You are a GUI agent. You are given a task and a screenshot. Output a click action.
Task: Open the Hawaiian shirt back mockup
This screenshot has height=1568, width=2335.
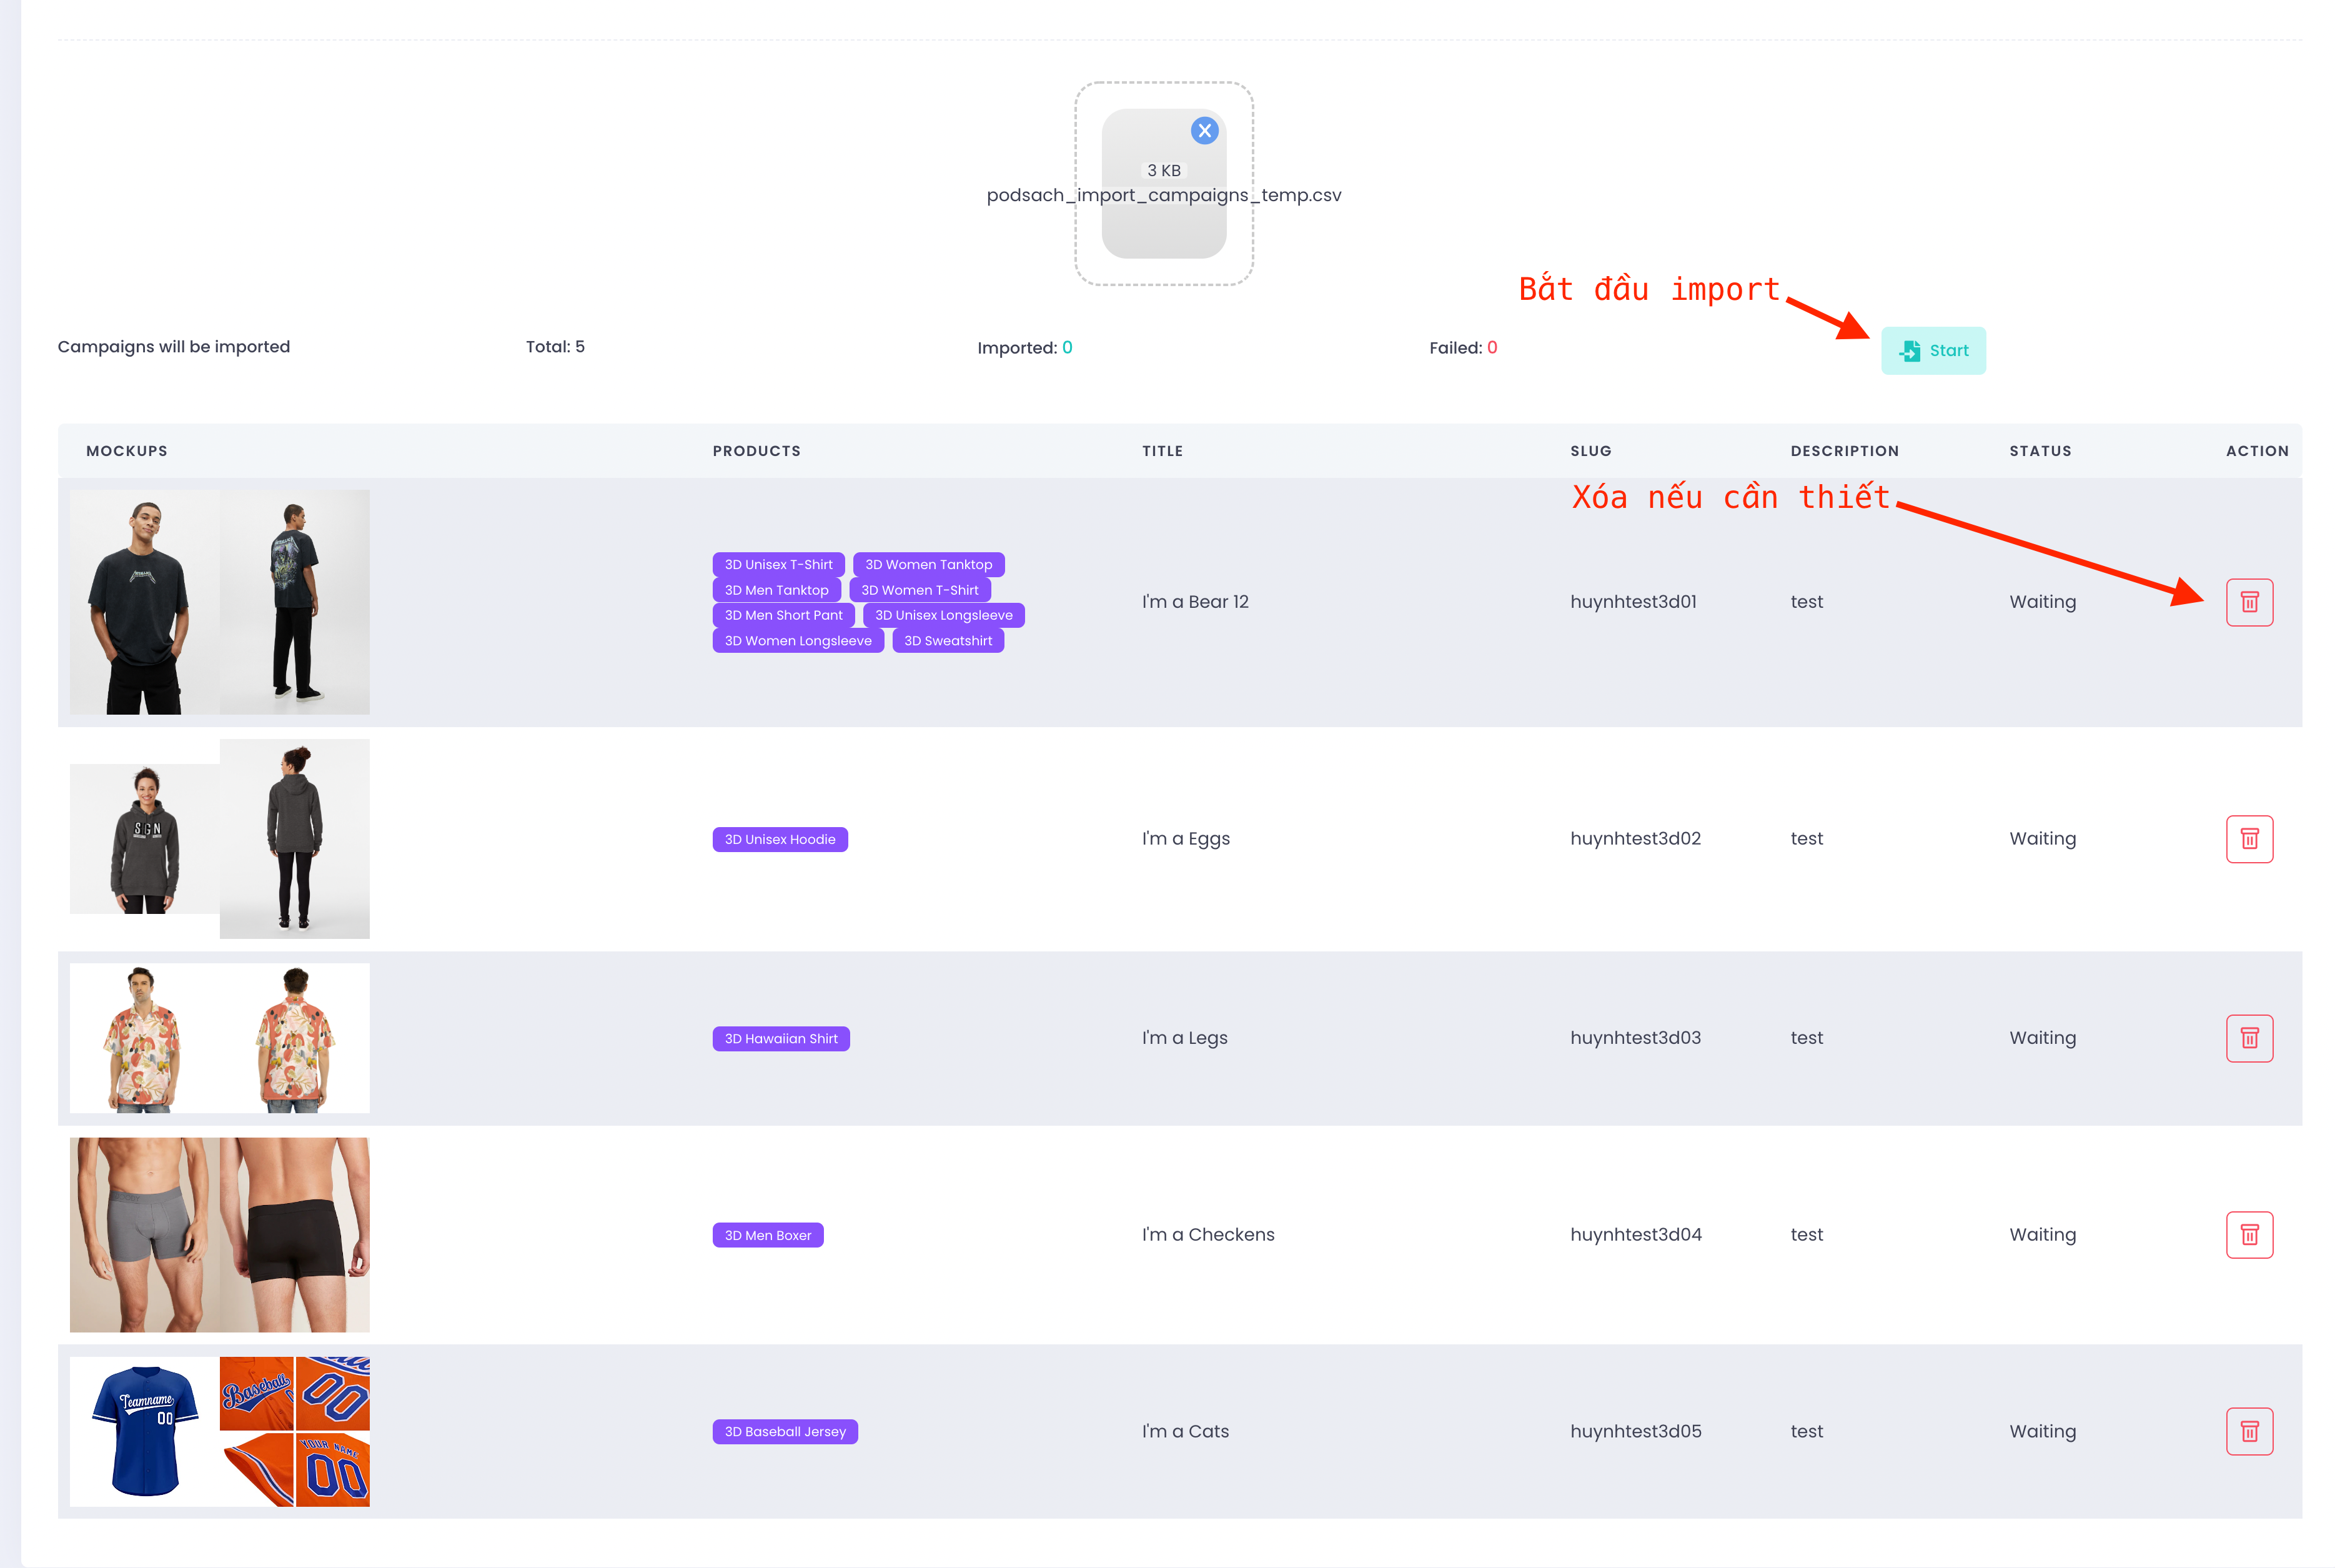coord(294,1038)
